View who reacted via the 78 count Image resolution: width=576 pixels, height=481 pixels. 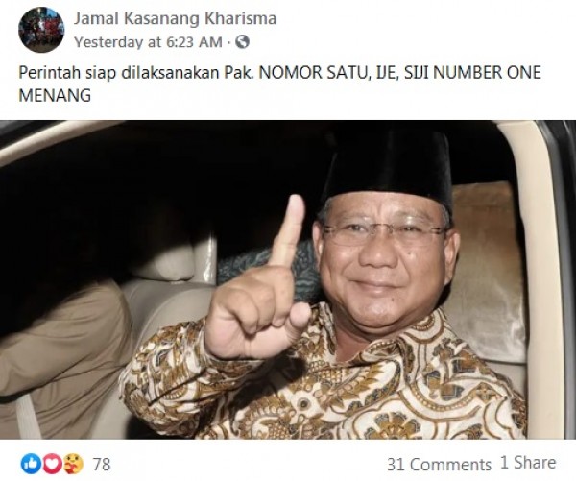click(x=102, y=464)
